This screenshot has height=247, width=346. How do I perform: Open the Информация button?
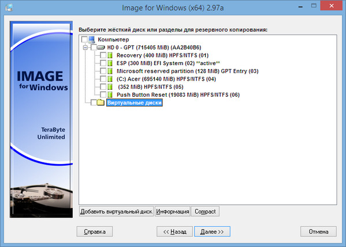tap(172, 211)
